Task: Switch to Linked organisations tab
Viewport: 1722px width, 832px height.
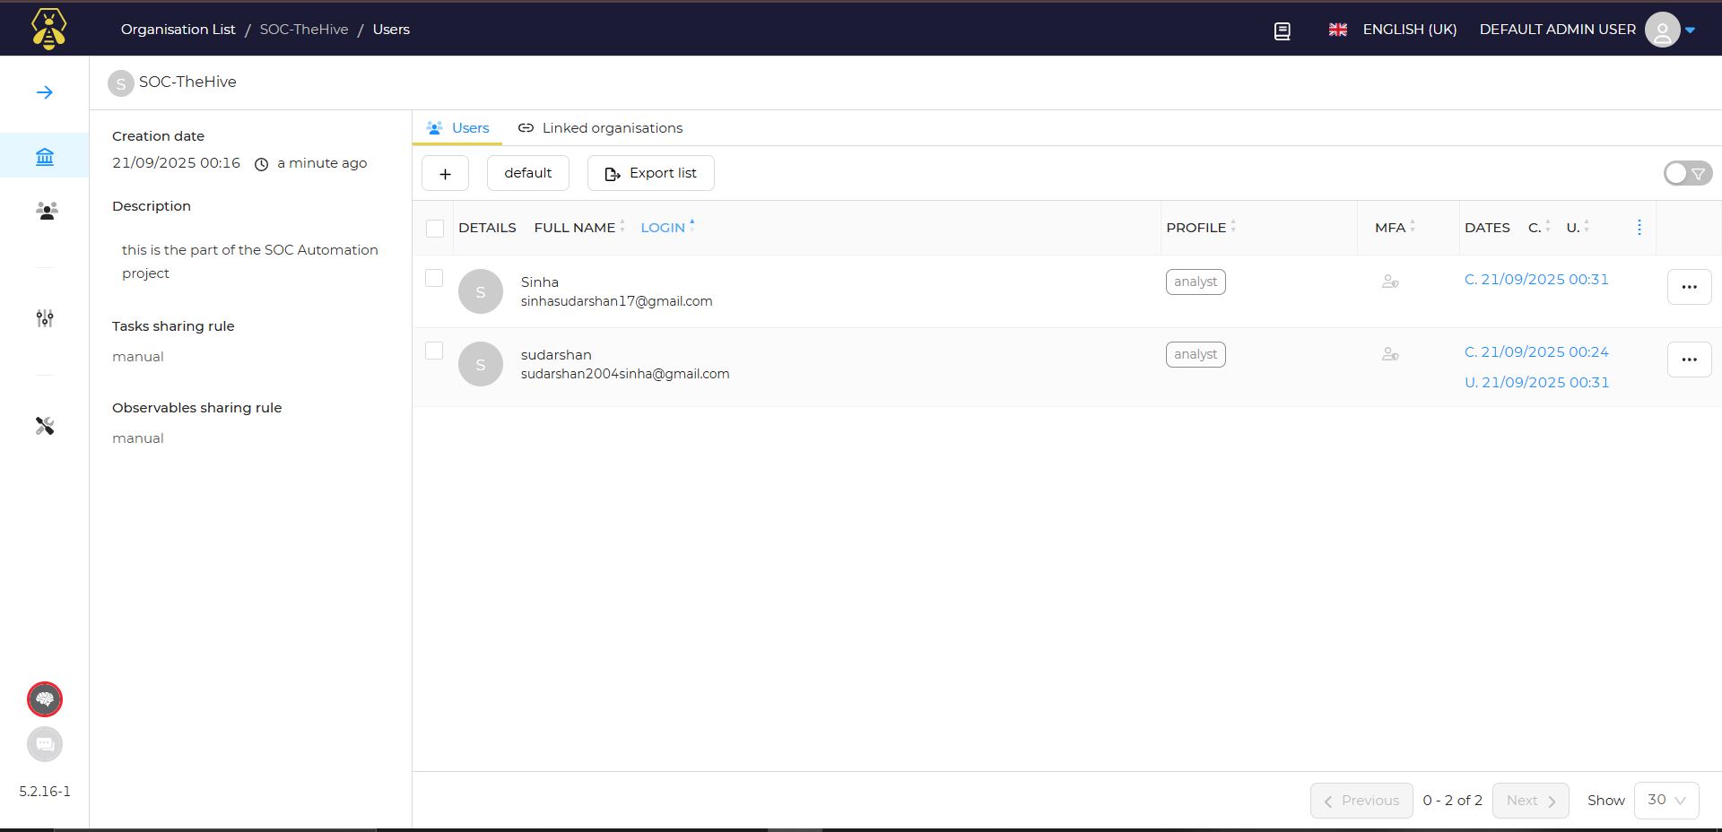Action: [600, 128]
